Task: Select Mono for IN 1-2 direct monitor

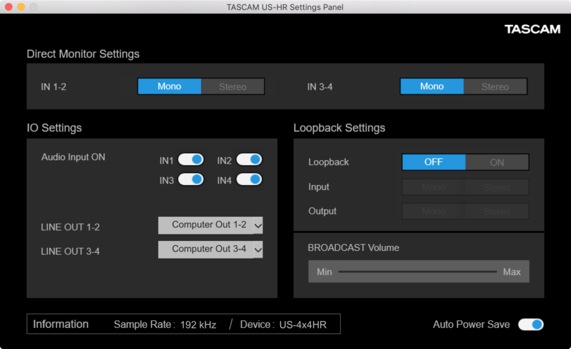Action: click(x=169, y=86)
